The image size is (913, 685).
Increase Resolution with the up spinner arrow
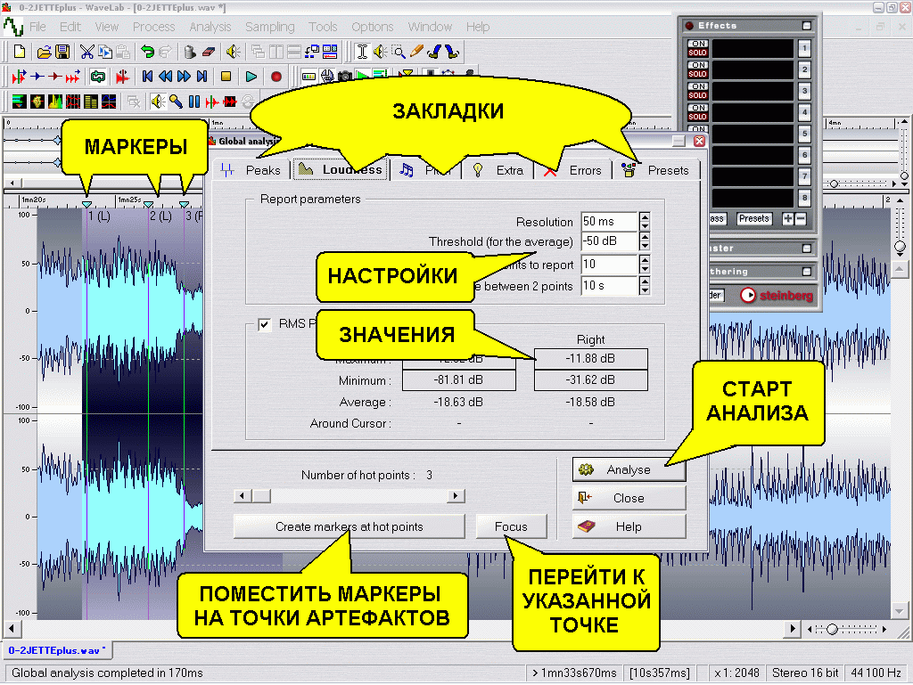pyautogui.click(x=645, y=216)
